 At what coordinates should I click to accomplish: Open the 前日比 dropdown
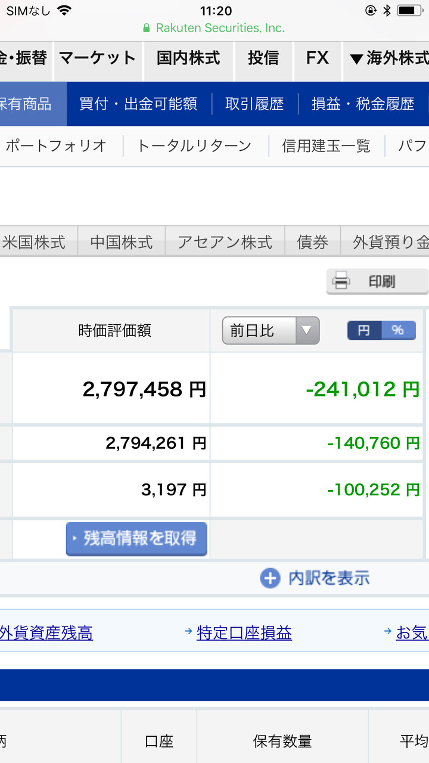271,330
